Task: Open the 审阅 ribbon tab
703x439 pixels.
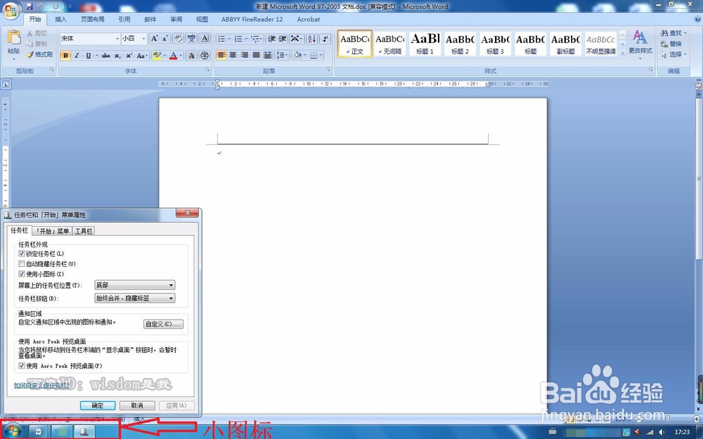Action: click(176, 19)
